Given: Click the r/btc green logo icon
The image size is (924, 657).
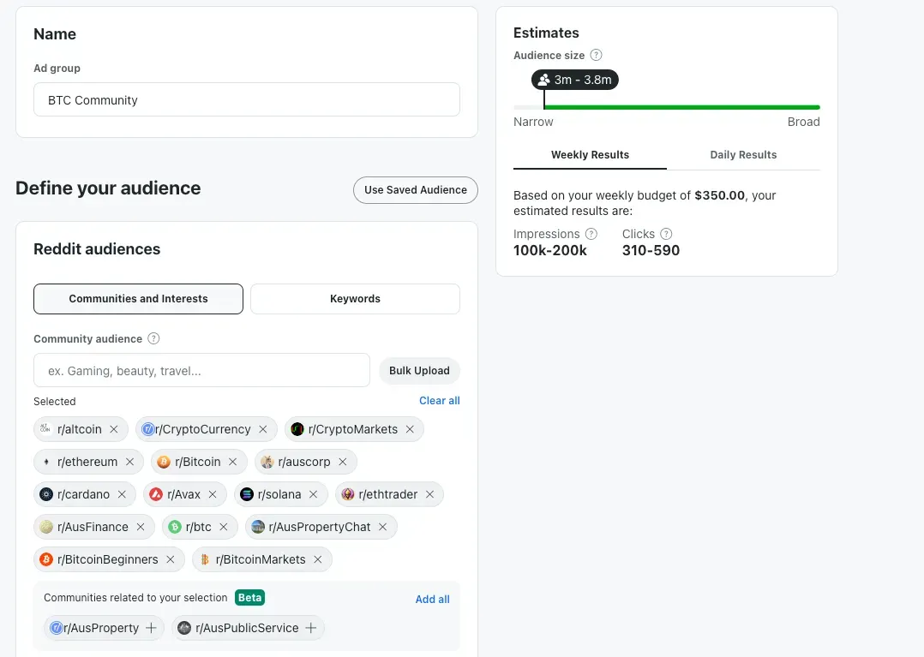Looking at the screenshot, I should coord(175,527).
